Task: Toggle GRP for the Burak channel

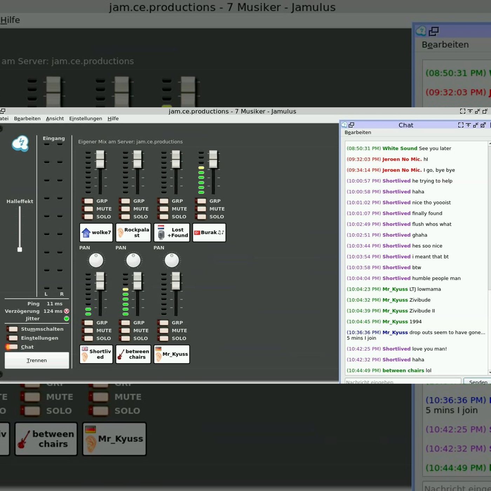Action: click(x=201, y=201)
